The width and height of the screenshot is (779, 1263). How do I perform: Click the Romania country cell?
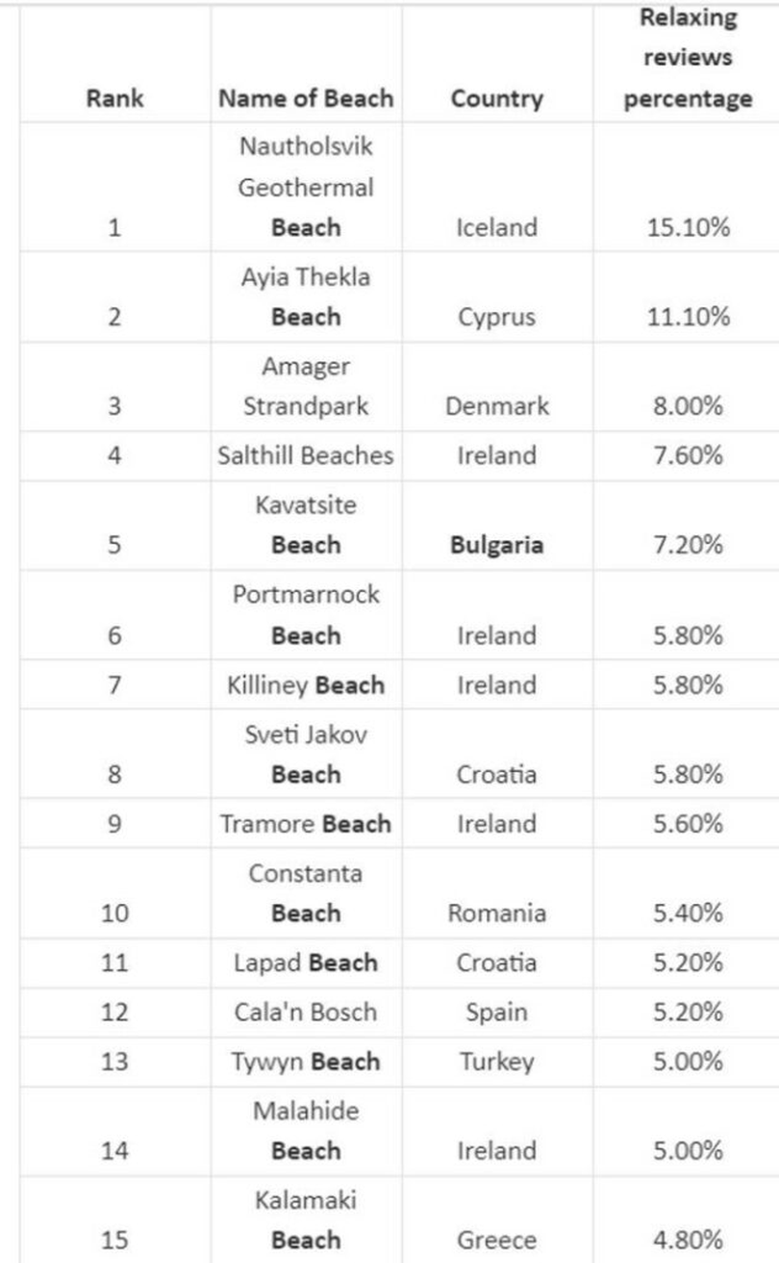496,913
